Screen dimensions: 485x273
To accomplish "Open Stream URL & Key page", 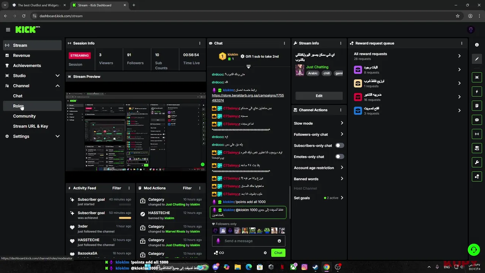I will [32, 126].
